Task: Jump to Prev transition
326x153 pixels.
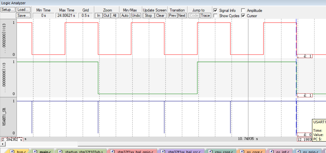Action: 173,16
